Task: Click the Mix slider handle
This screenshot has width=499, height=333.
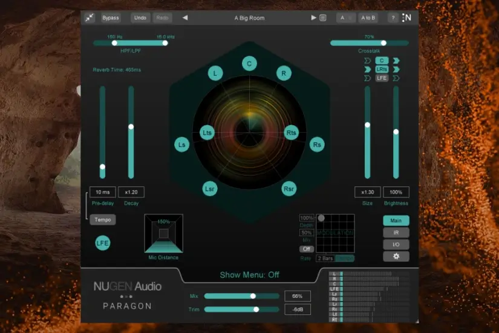Action: click(253, 296)
